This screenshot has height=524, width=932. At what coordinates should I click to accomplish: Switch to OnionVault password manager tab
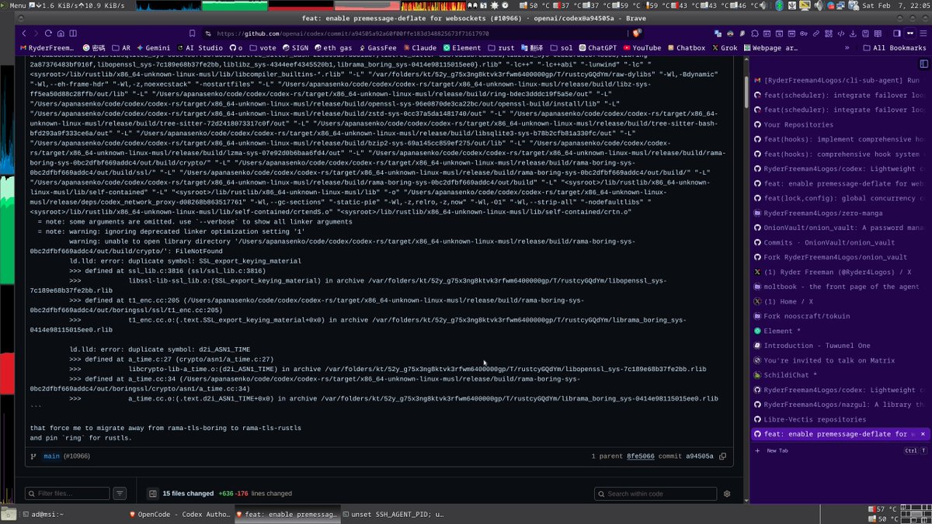click(840, 227)
